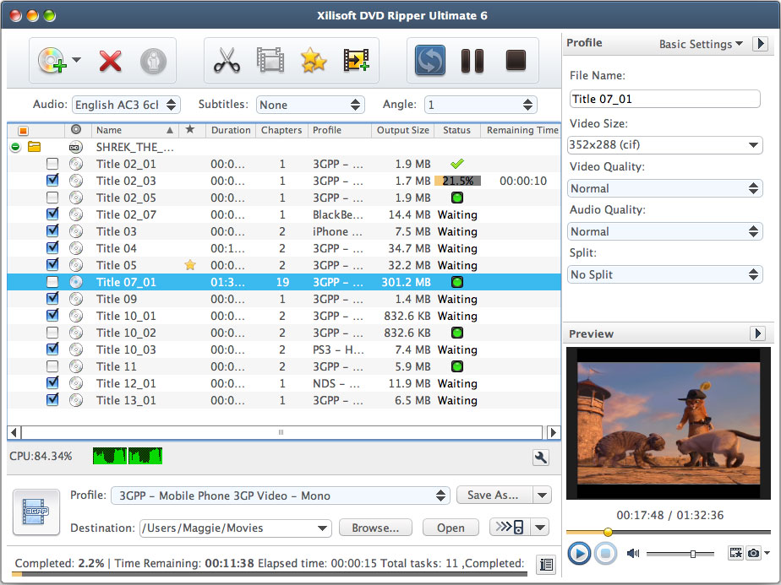Open the Subtitles dropdown

310,105
